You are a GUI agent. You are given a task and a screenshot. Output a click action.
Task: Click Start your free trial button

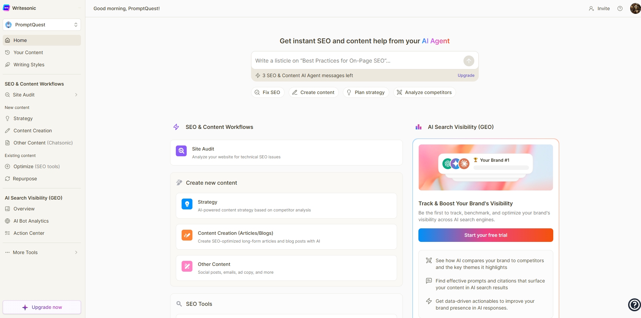coord(485,235)
